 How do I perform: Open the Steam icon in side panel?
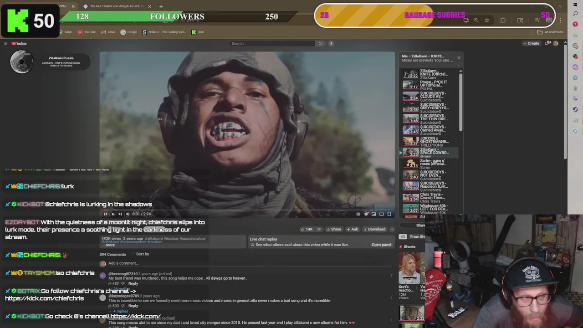(575, 109)
